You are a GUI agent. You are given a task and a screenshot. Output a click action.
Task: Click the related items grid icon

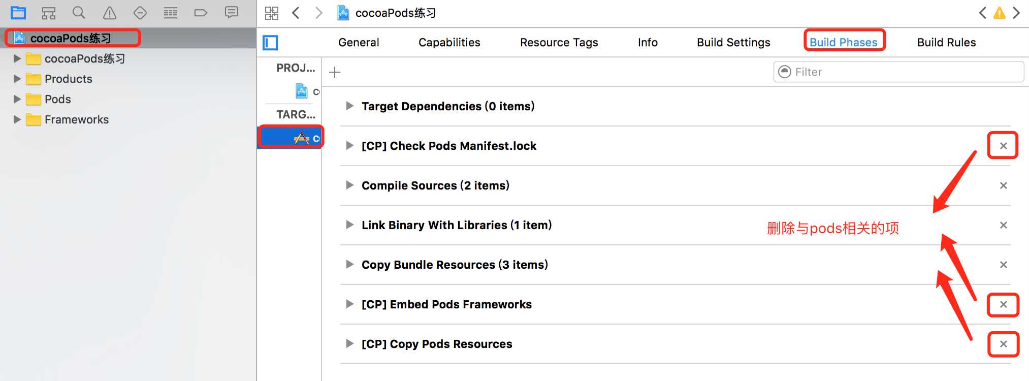[x=272, y=13]
